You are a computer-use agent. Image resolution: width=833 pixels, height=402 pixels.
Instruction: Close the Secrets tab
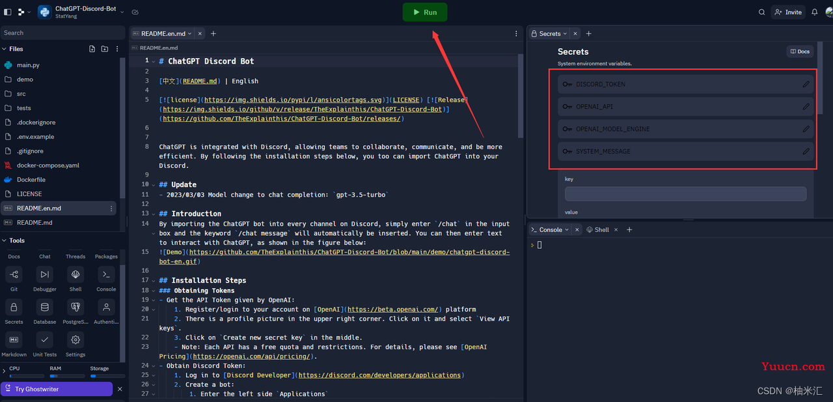tap(575, 33)
